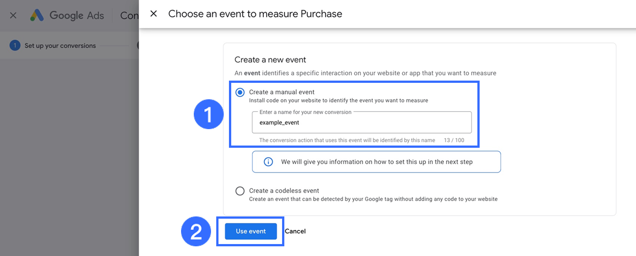Viewport: 636px width, 256px height.
Task: Click the Create a new event heading
Action: point(270,60)
